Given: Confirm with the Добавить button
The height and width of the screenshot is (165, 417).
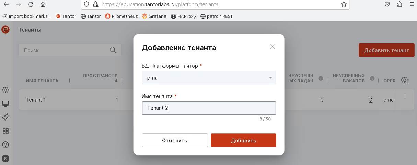Looking at the screenshot, I should point(243,140).
